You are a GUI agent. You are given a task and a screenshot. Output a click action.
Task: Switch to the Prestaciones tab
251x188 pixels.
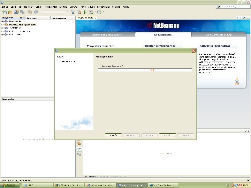click(63, 18)
